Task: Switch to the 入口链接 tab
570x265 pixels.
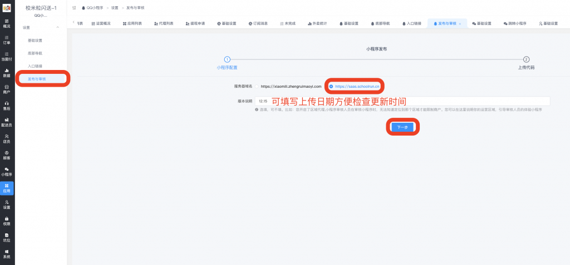Action: coord(411,23)
